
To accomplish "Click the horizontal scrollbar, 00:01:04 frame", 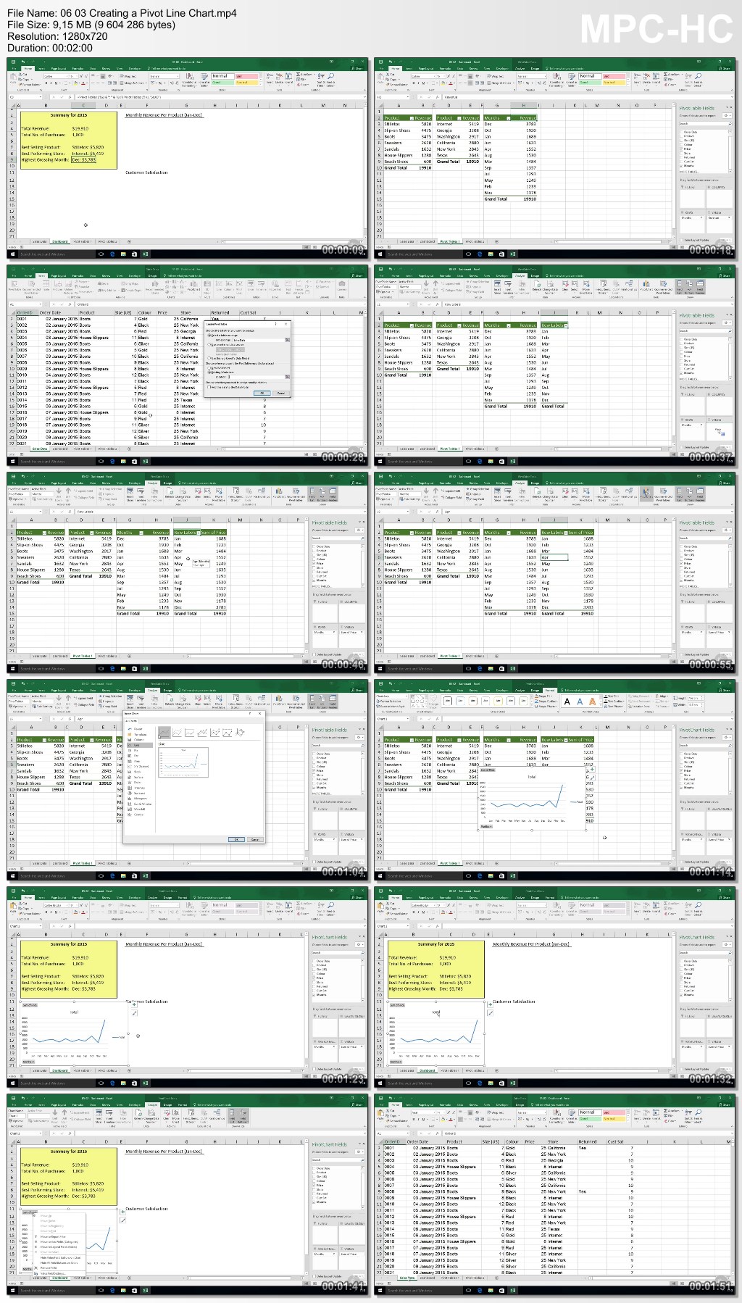I will [x=244, y=863].
